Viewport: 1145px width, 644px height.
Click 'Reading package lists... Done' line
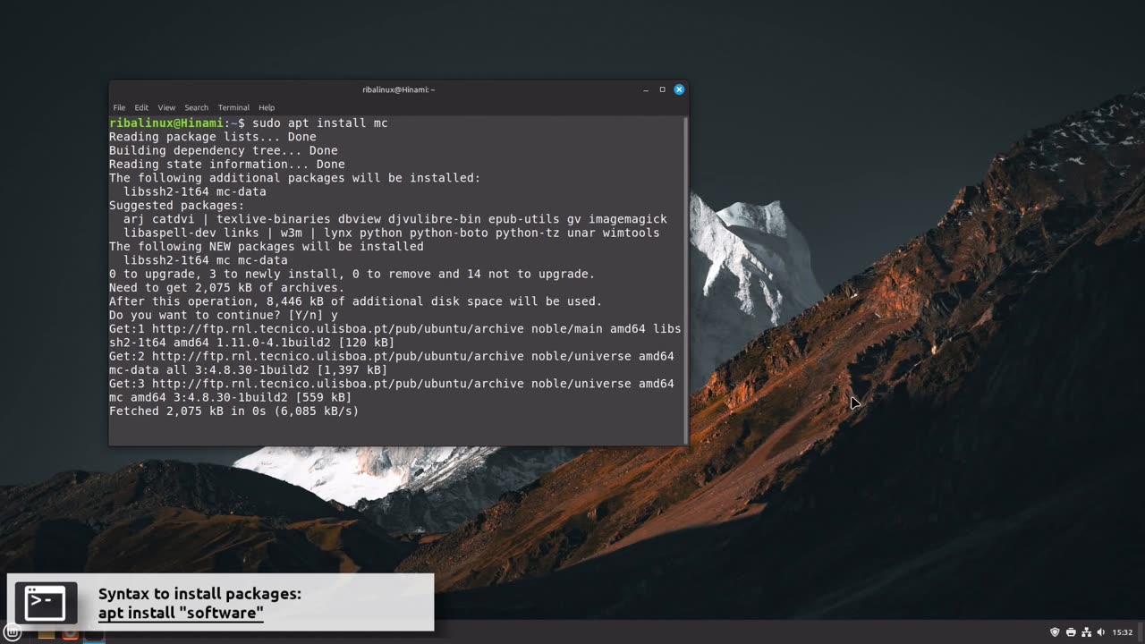(x=213, y=137)
